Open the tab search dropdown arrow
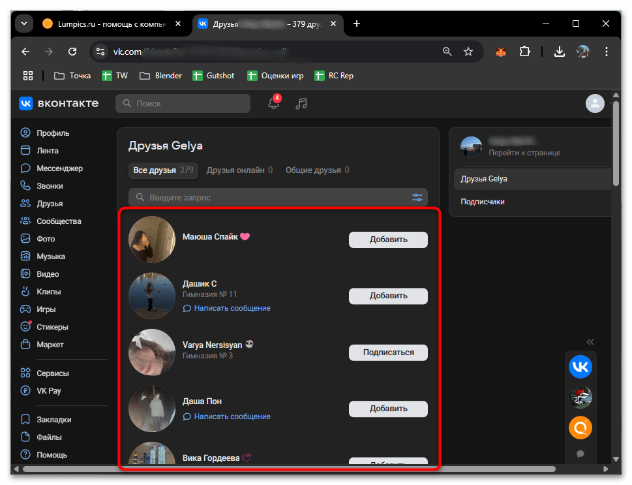 pos(24,23)
